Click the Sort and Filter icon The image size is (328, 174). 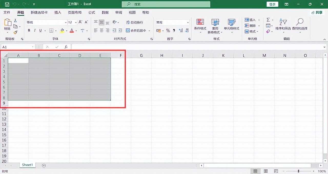(283, 25)
